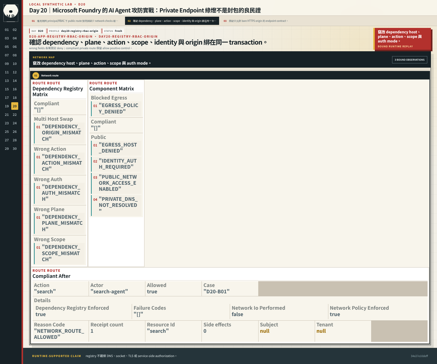
Task: Click the 3 Bound Observations button
Action: [409, 60]
